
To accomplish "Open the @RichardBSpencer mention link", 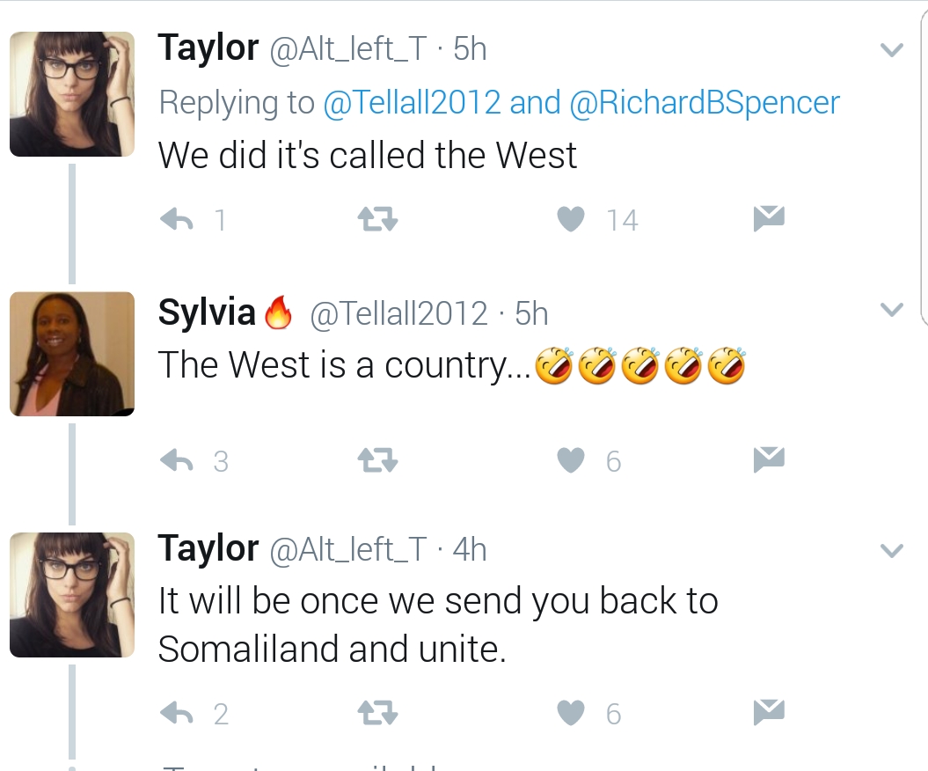I will point(705,103).
